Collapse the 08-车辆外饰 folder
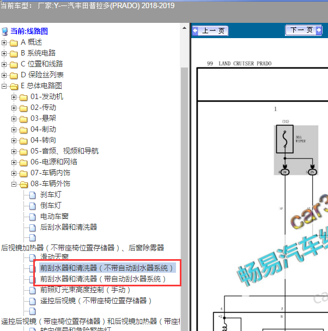The height and width of the screenshot is (331, 328). point(14,185)
